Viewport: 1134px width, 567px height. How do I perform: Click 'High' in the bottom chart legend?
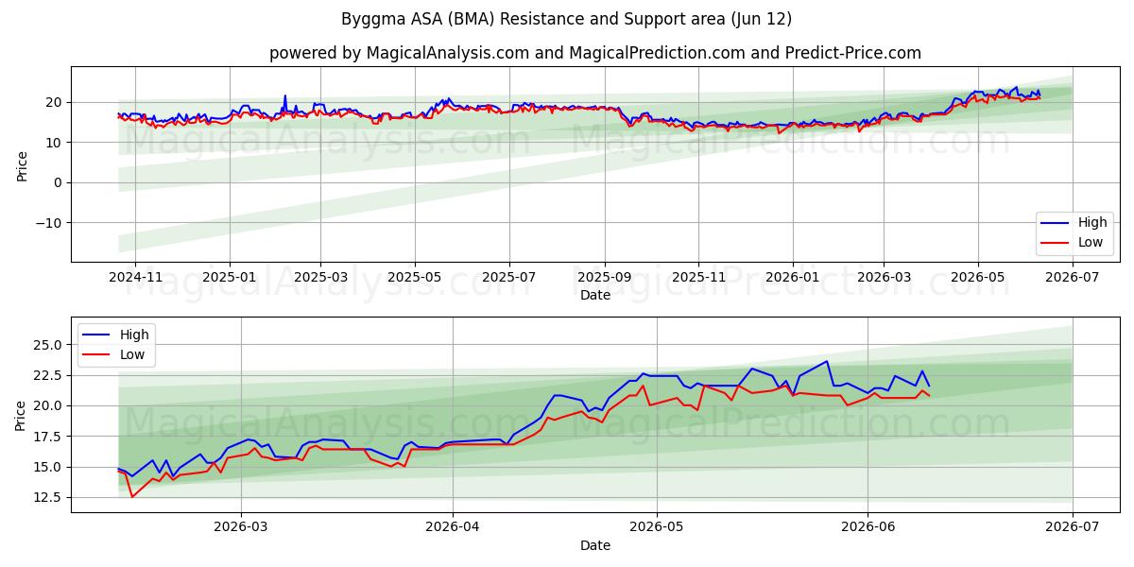point(134,335)
